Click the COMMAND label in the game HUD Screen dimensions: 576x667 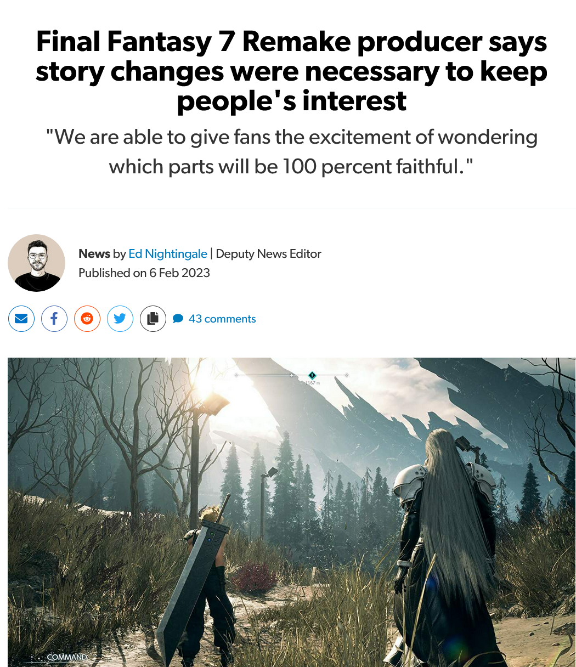[67, 657]
